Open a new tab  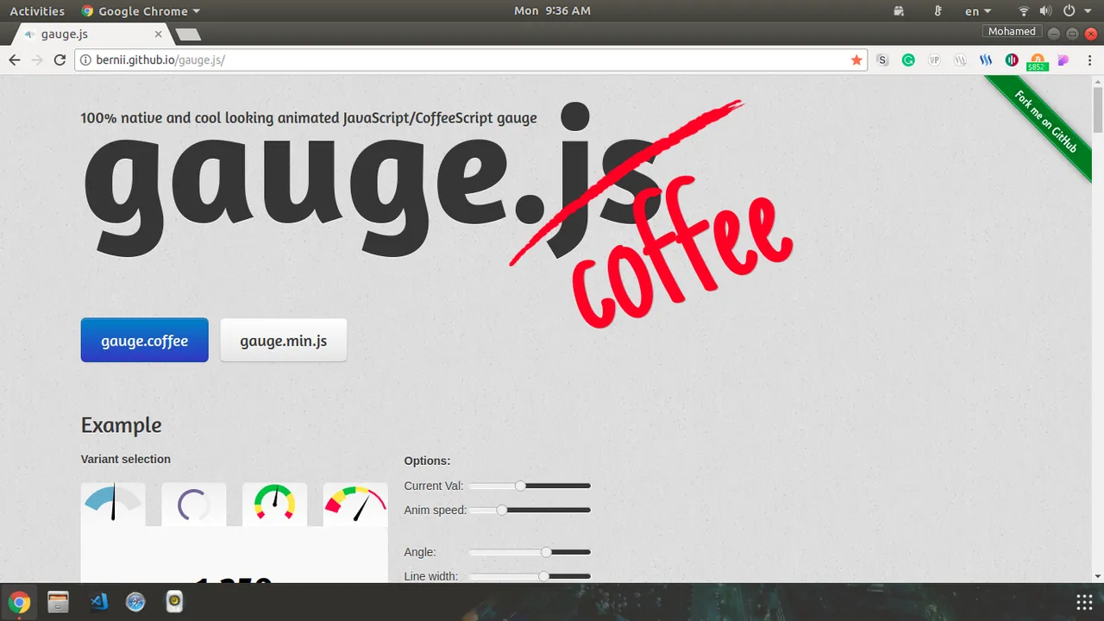(188, 34)
